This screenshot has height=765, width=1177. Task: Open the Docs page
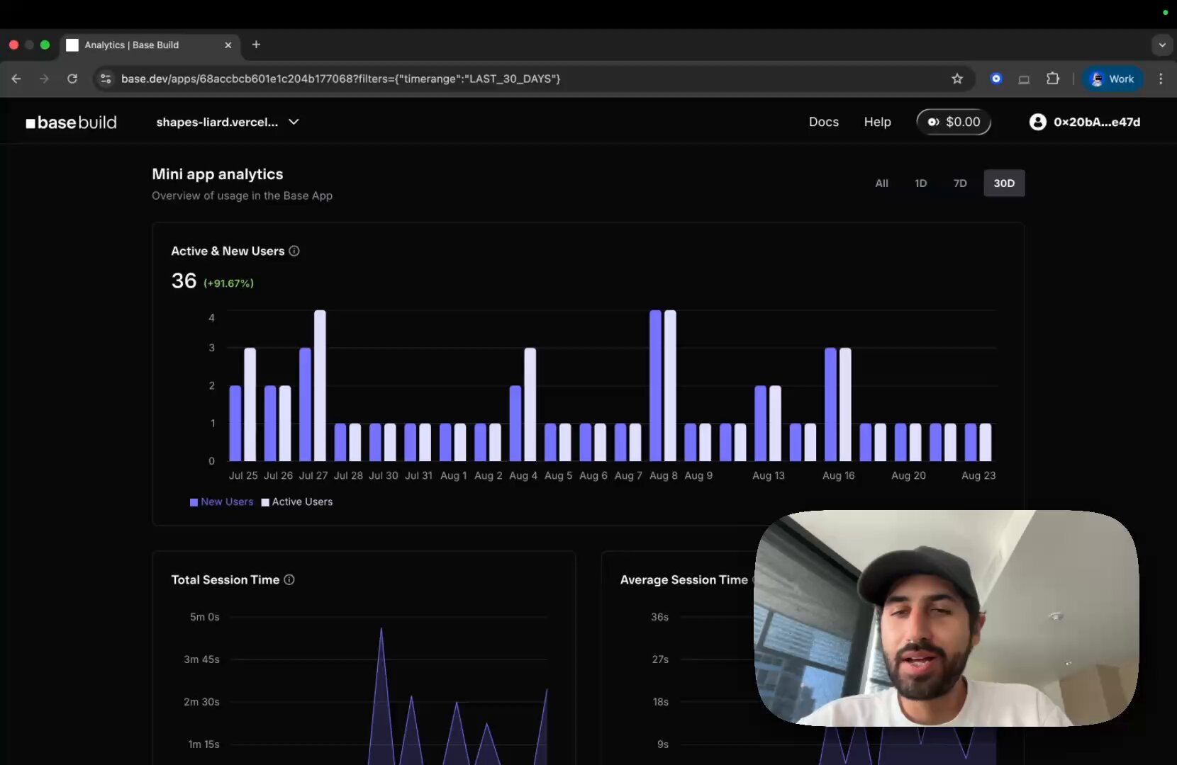[x=823, y=122]
